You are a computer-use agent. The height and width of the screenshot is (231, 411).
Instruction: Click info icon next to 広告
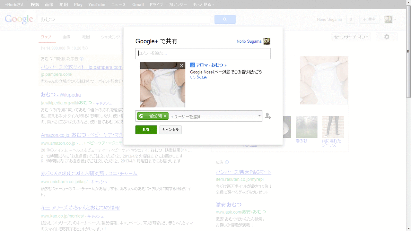[227, 162]
